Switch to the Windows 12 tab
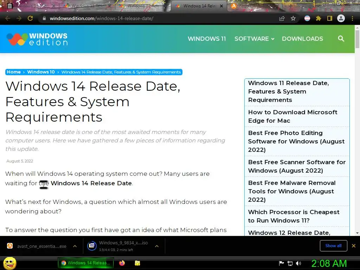The image size is (360, 270). click(142, 6)
